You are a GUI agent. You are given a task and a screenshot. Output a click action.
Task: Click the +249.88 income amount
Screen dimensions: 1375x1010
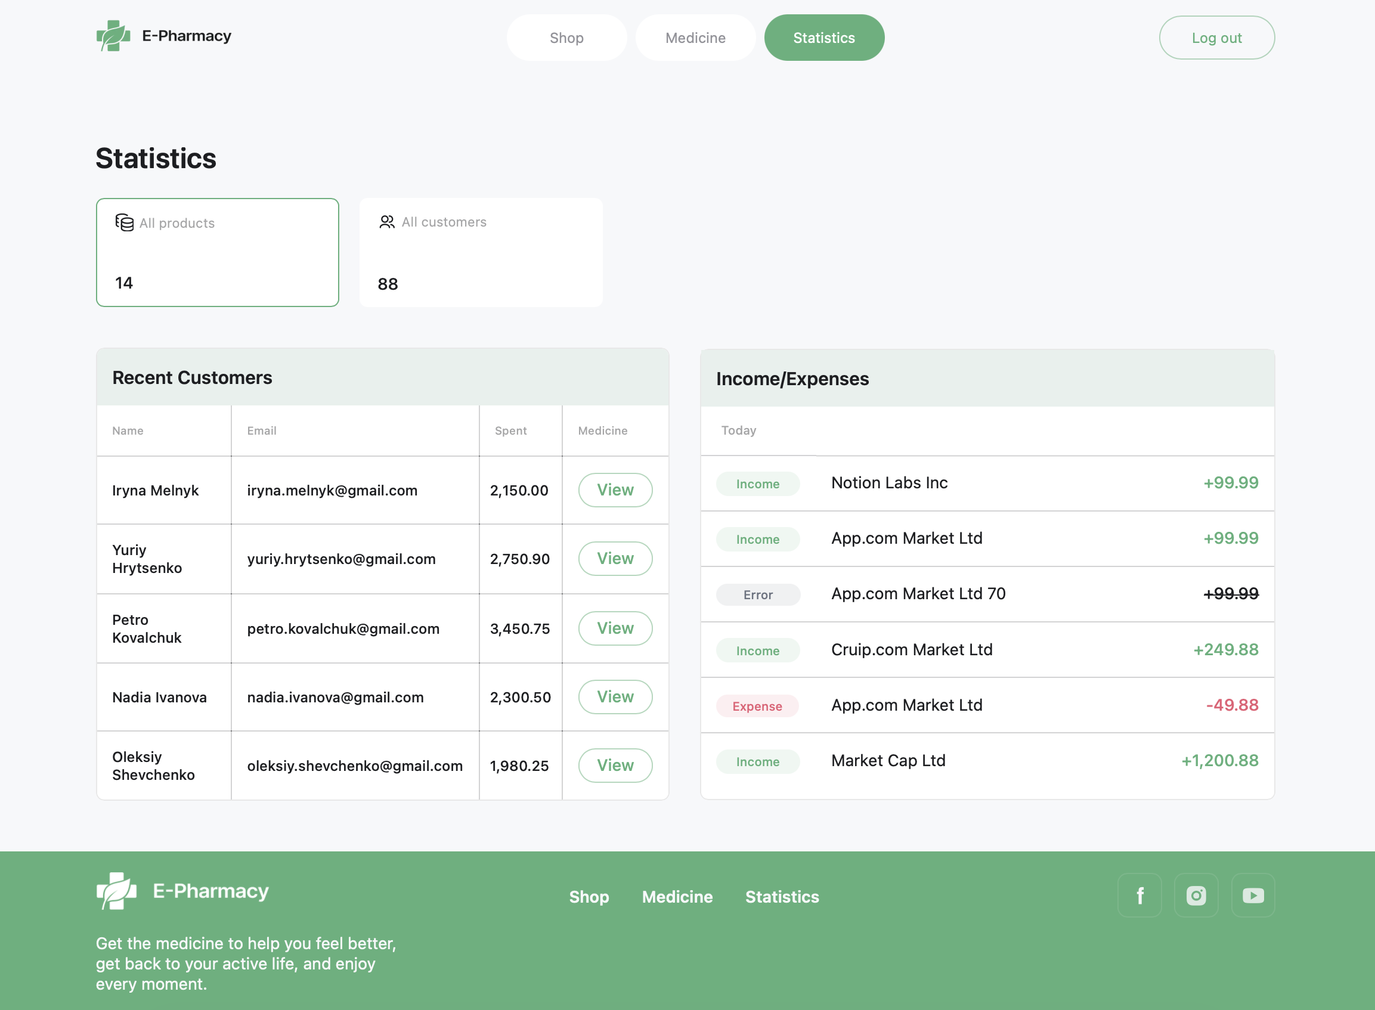(1226, 649)
